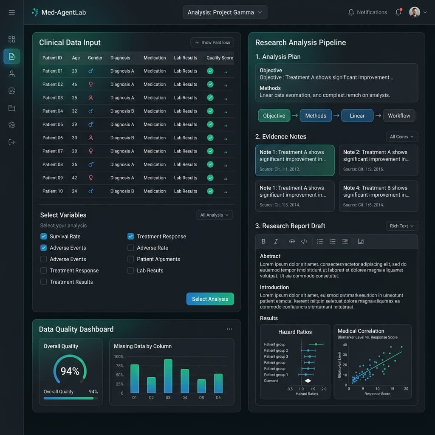435x435 pixels.
Task: Click the Select Analysis button
Action: [x=210, y=299]
